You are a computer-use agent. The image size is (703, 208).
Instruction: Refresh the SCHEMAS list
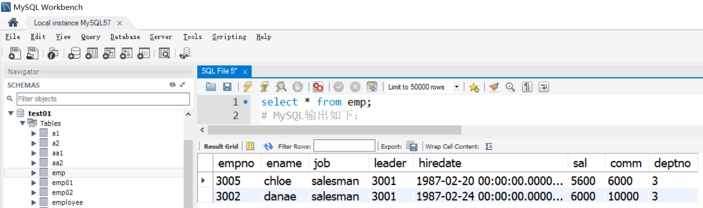[x=172, y=85]
